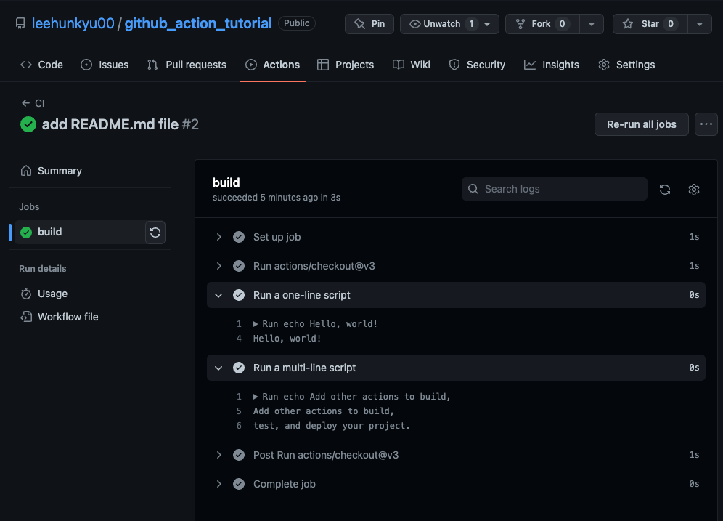The image size is (723, 521).
Task: Click check icon for Post Run actions/checkout@v3
Action: click(239, 455)
